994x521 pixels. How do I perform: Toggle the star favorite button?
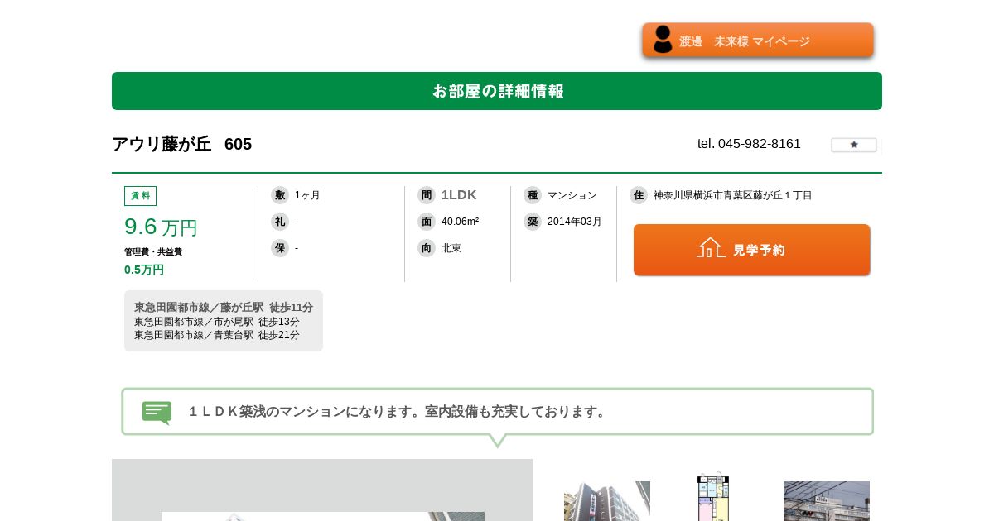pos(854,145)
